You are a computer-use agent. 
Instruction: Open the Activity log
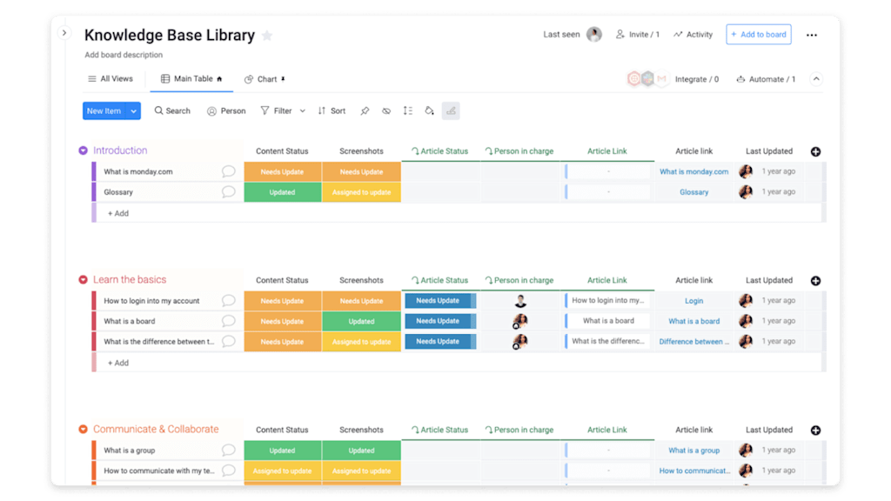click(x=693, y=35)
